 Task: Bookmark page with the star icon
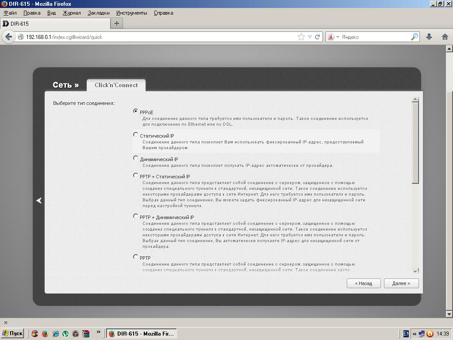point(301,37)
